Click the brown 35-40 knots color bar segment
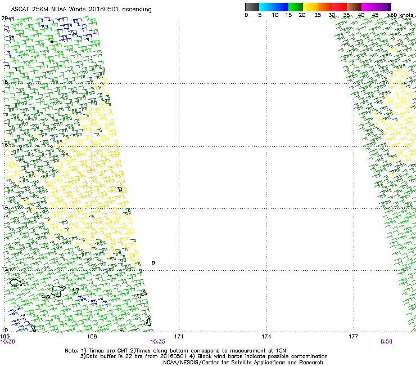 (354, 7)
